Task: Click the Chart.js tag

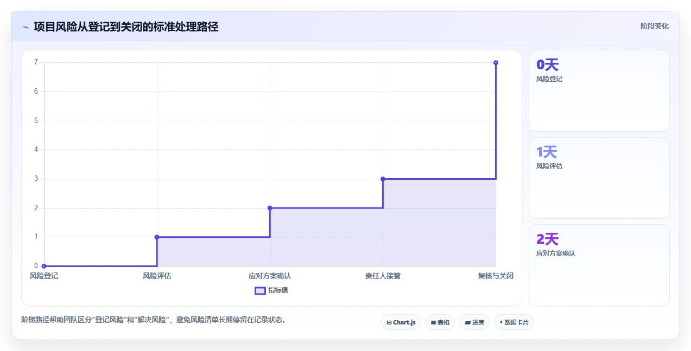Action: click(401, 322)
